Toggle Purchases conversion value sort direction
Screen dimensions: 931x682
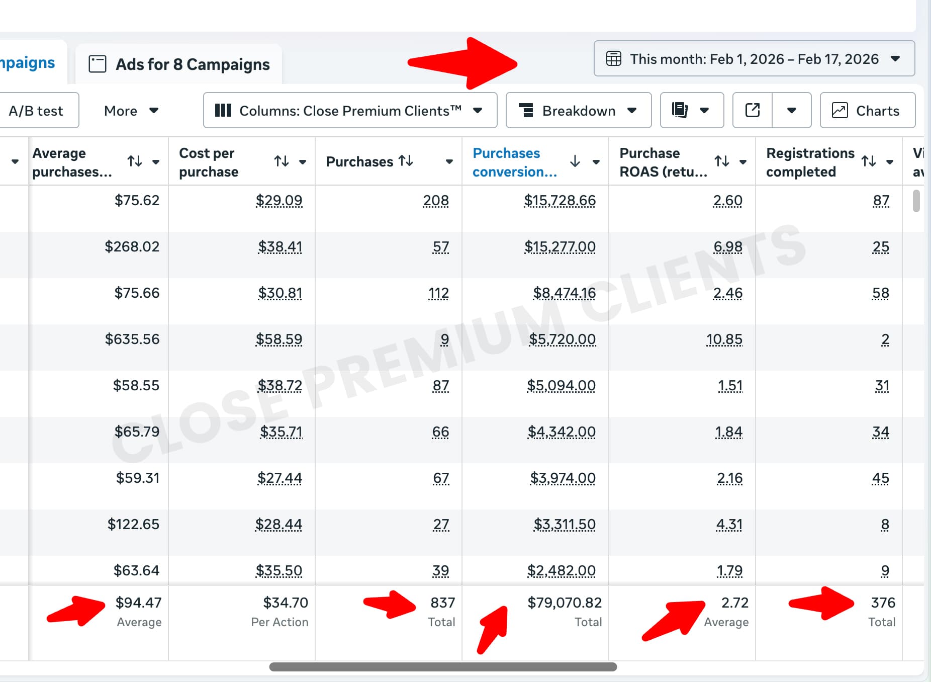(575, 161)
